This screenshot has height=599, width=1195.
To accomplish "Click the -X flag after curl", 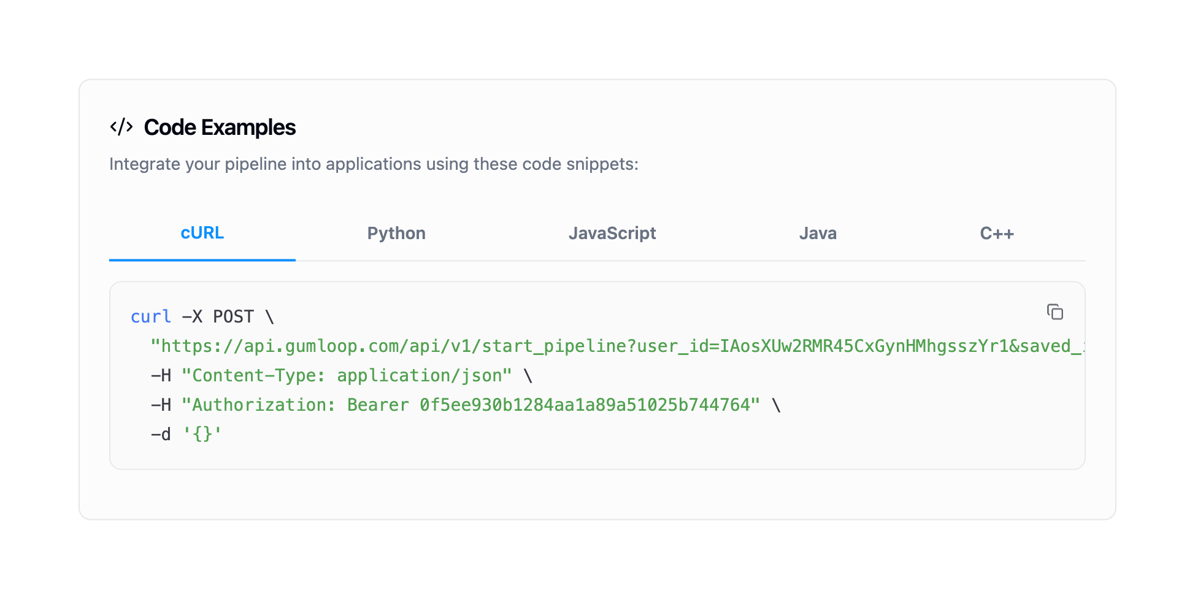I will [x=192, y=317].
